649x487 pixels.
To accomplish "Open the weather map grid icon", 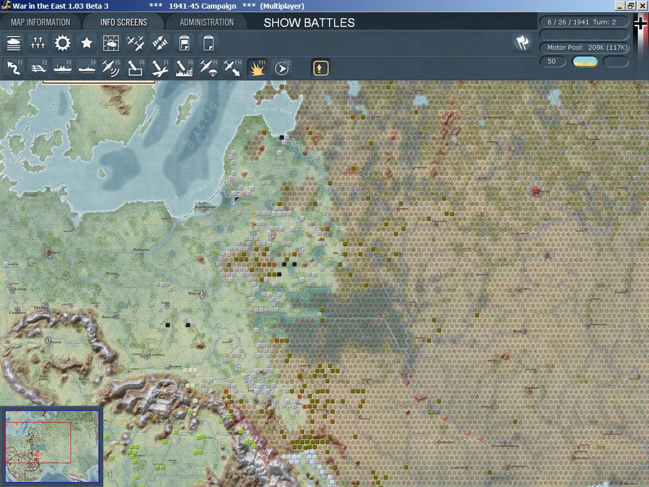I will [111, 43].
